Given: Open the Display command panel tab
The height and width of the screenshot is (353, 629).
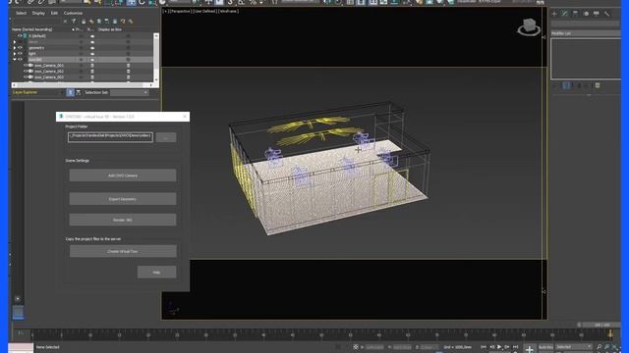Looking at the screenshot, I should click(597, 14).
